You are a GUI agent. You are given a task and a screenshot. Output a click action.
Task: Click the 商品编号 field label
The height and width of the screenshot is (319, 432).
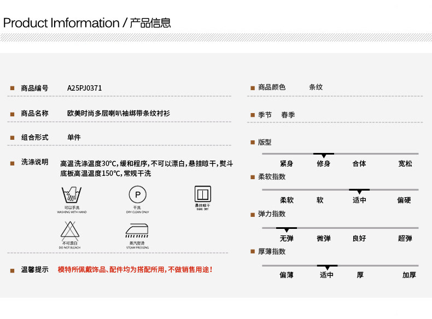[34, 88]
